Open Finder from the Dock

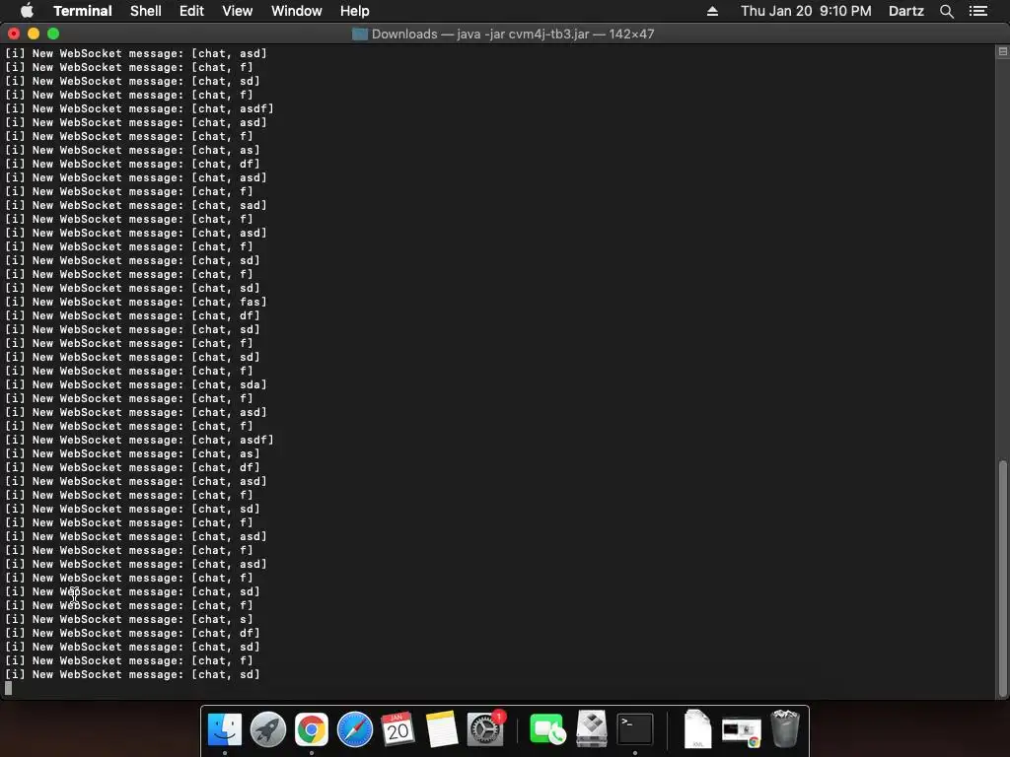(x=225, y=729)
